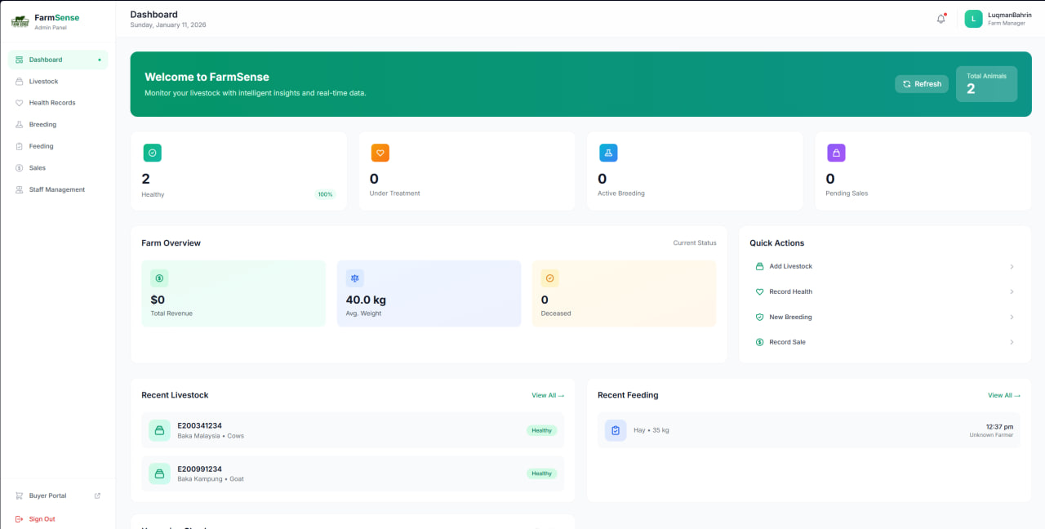Image resolution: width=1045 pixels, height=529 pixels.
Task: Open the Feeding section icon
Action: [x=19, y=146]
